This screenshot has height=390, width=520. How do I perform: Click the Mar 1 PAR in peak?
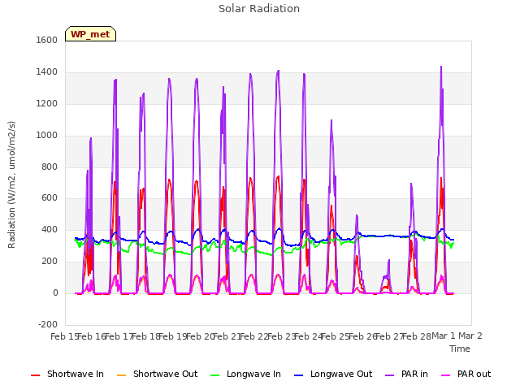(441, 67)
